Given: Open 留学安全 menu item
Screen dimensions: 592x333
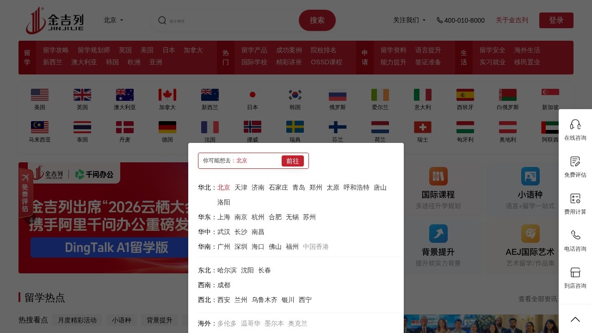Looking at the screenshot, I should [x=493, y=50].
